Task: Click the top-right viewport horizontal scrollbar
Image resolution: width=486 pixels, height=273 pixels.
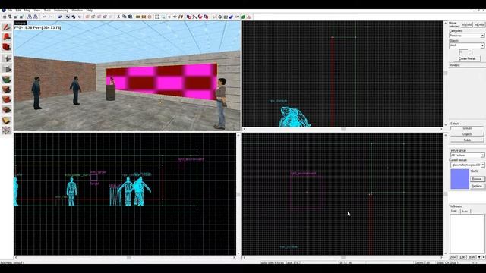Action: point(342,129)
